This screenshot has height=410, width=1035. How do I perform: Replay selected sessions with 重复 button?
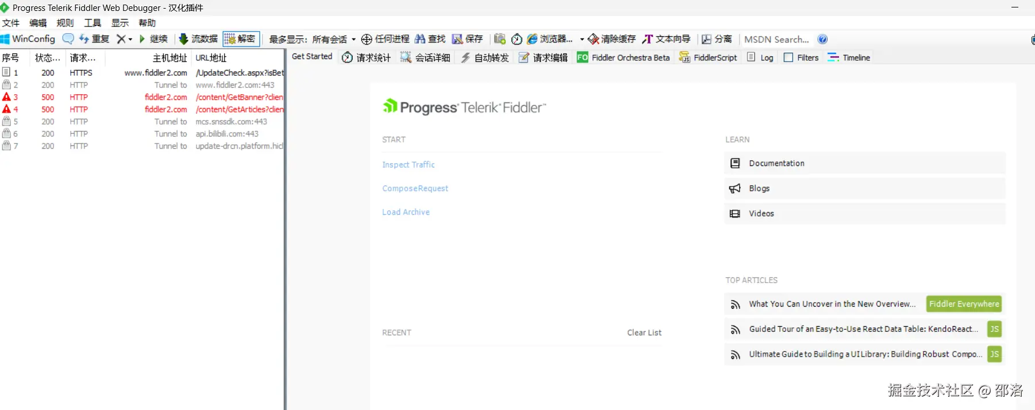coord(94,39)
